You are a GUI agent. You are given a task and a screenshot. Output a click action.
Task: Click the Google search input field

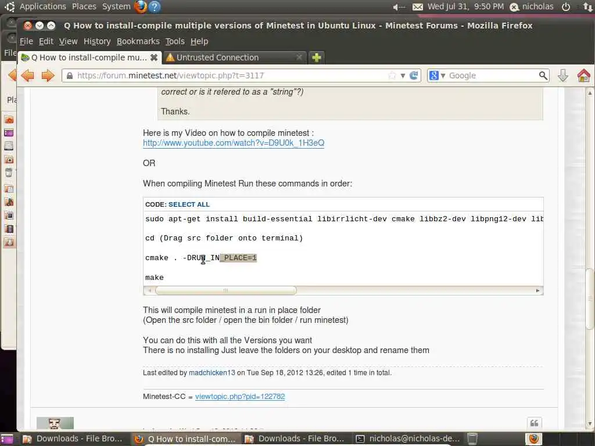(493, 75)
